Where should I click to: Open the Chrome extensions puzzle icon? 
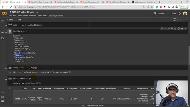[x=165, y=7]
